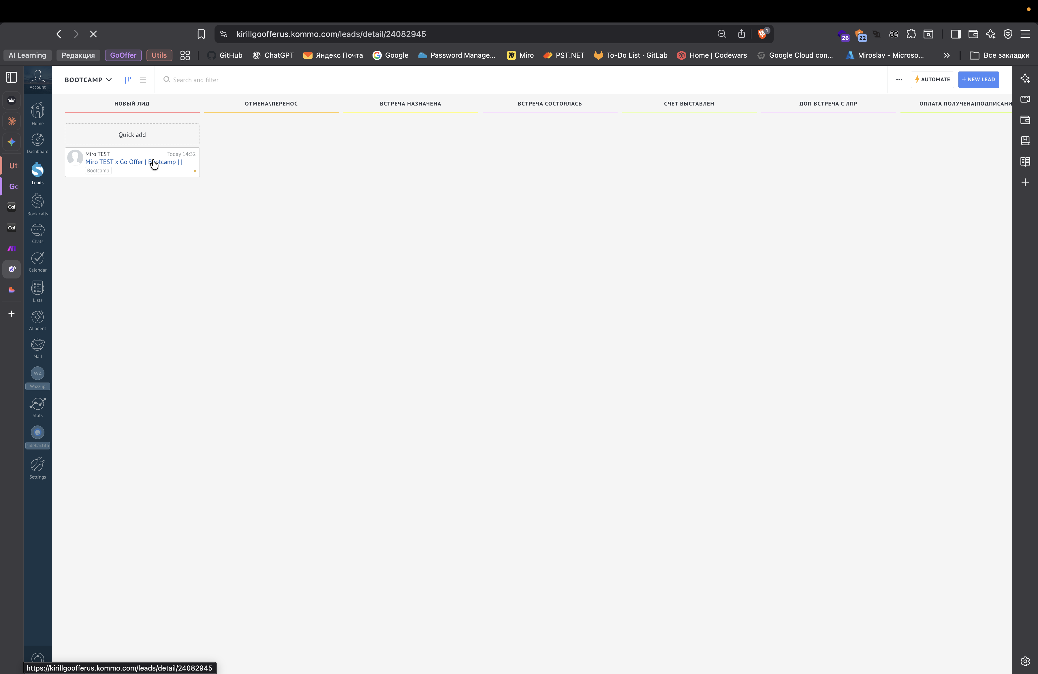Click the NEW LEAD button
This screenshot has height=674, width=1038.
(x=978, y=80)
